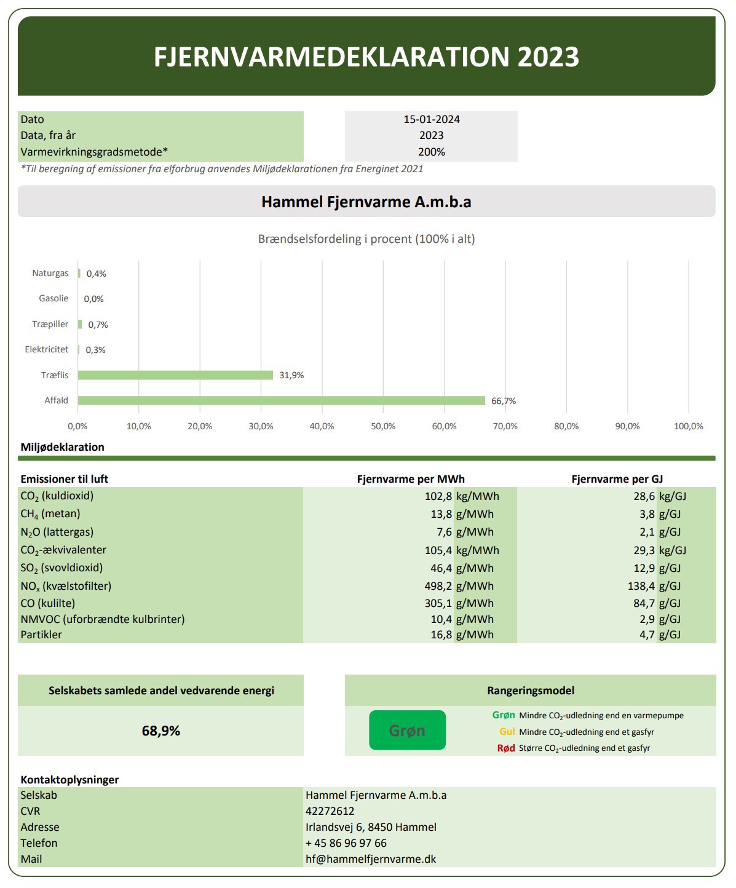Select chart title "Brændselsfordeling i procent (100% i alt)"
This screenshot has height=888, width=736.
click(366, 239)
